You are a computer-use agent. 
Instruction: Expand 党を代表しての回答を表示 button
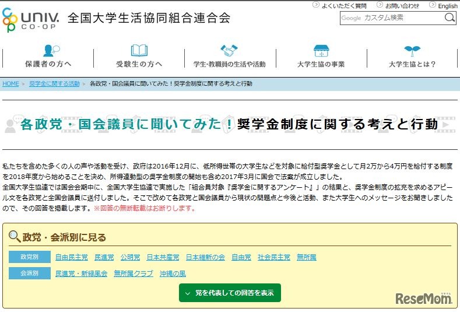(230, 293)
